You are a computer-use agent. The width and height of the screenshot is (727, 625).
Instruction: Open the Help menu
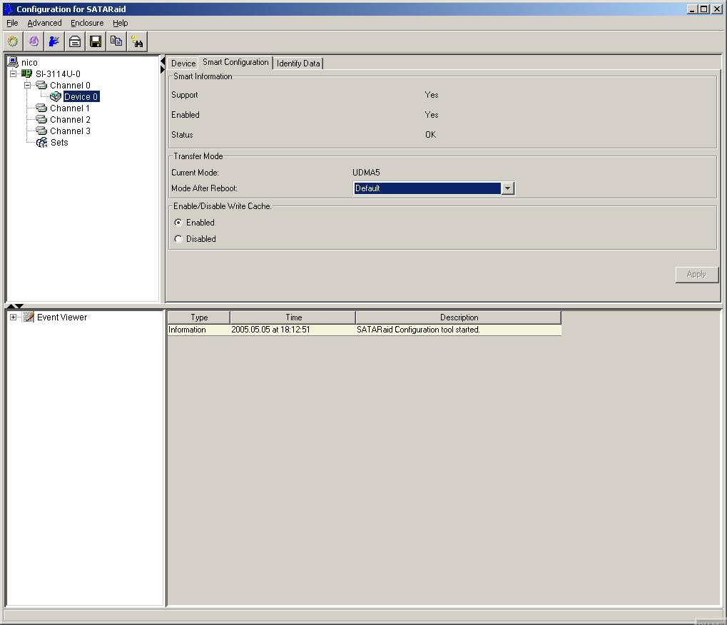[120, 23]
